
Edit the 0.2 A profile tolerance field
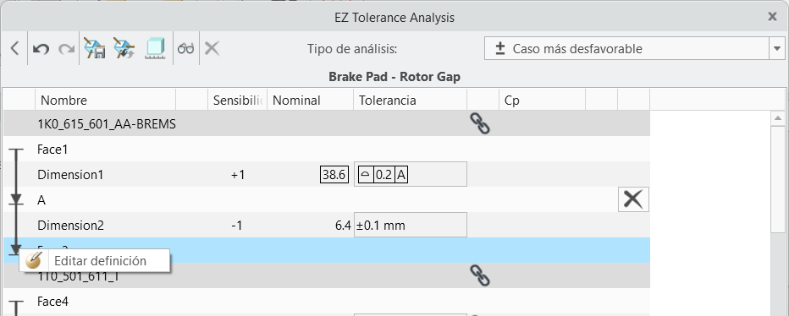[x=410, y=174]
